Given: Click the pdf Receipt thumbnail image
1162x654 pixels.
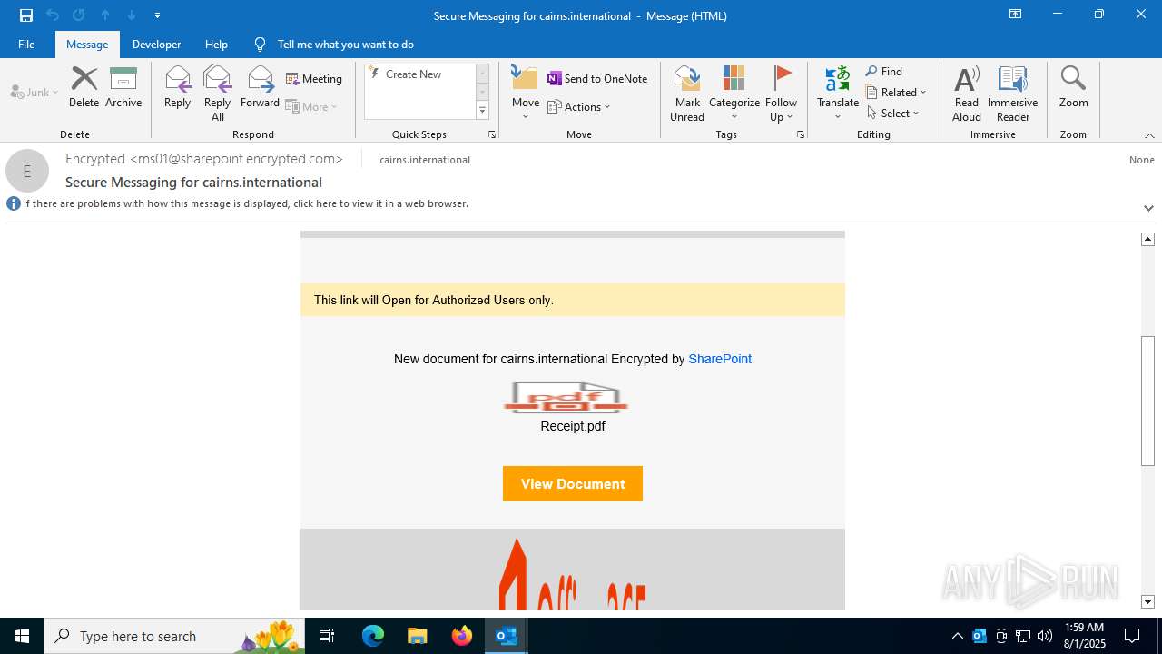Looking at the screenshot, I should tap(566, 398).
